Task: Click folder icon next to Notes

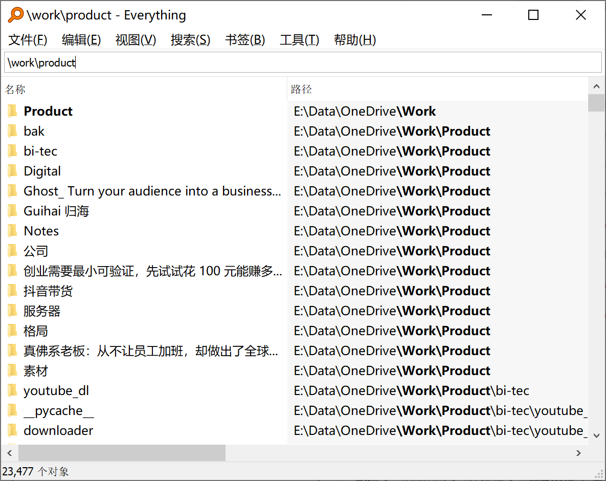Action: [x=12, y=231]
